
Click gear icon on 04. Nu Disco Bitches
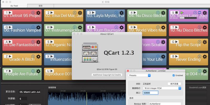[x=163, y=13]
